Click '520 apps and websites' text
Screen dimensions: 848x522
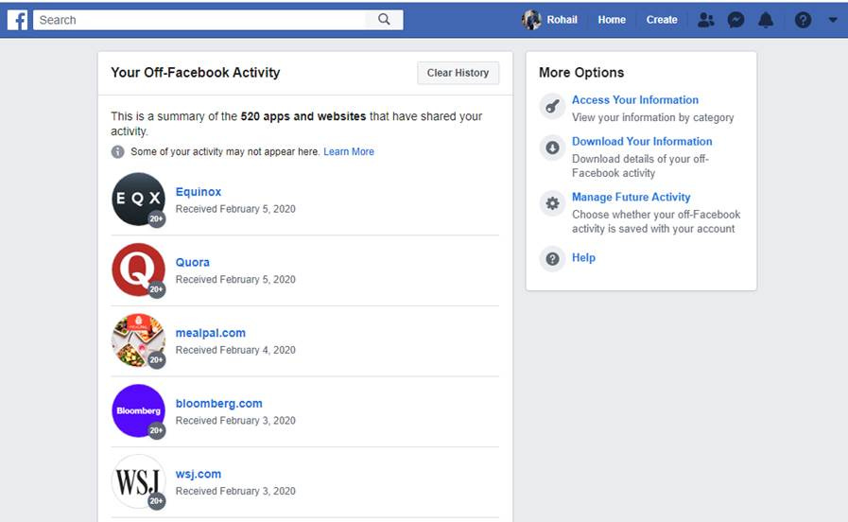pos(303,116)
